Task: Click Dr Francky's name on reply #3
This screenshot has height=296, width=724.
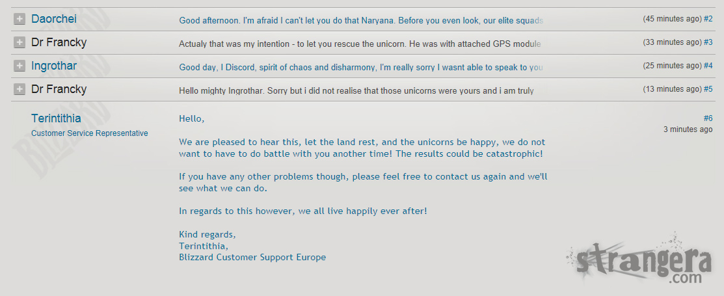Action: (59, 42)
